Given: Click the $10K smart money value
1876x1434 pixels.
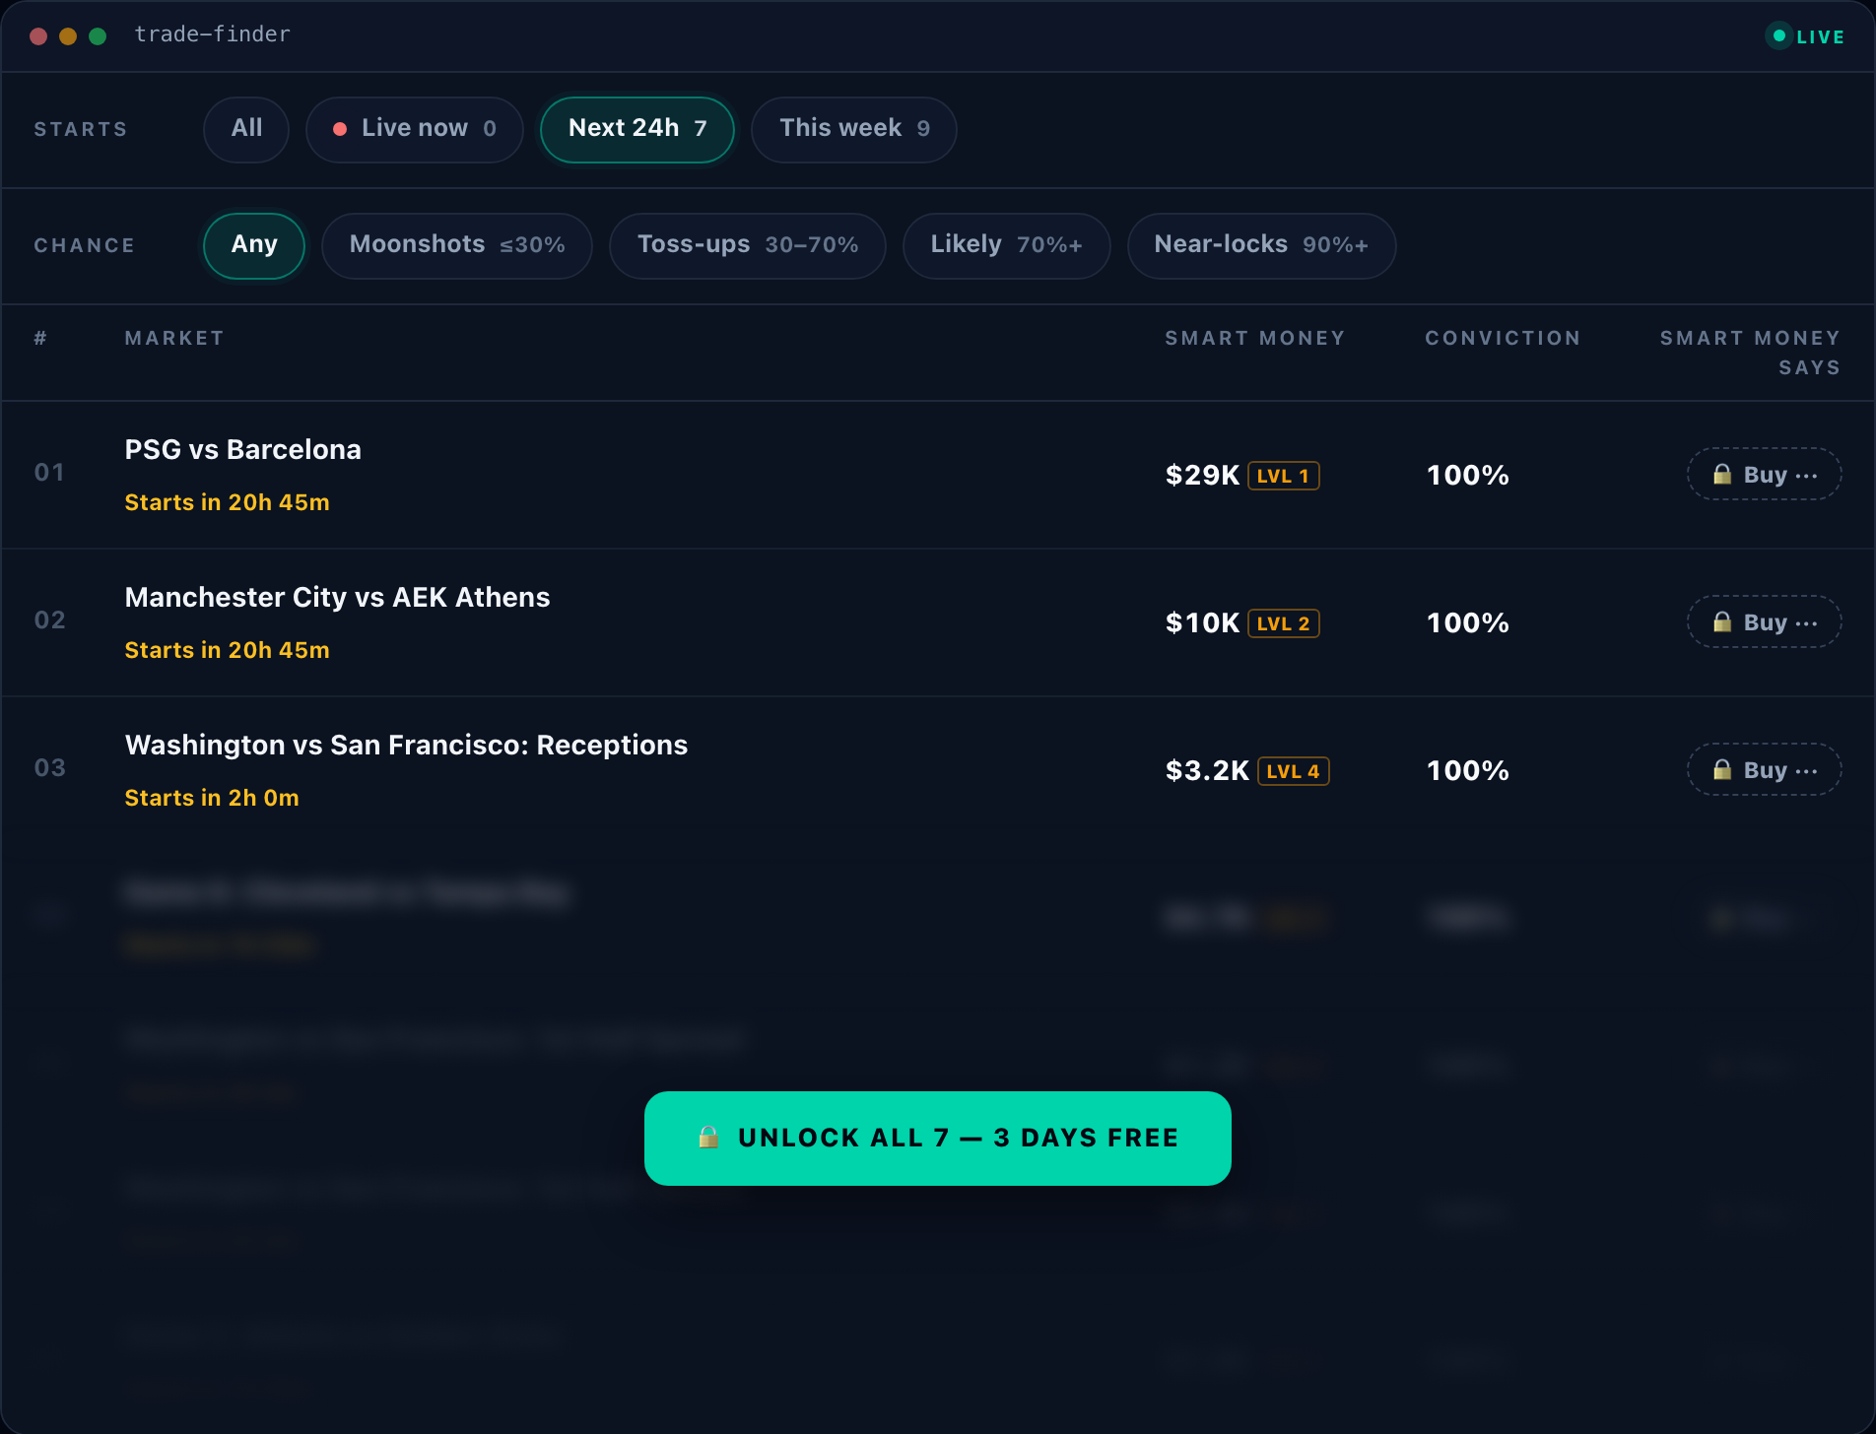Looking at the screenshot, I should [x=1202, y=623].
